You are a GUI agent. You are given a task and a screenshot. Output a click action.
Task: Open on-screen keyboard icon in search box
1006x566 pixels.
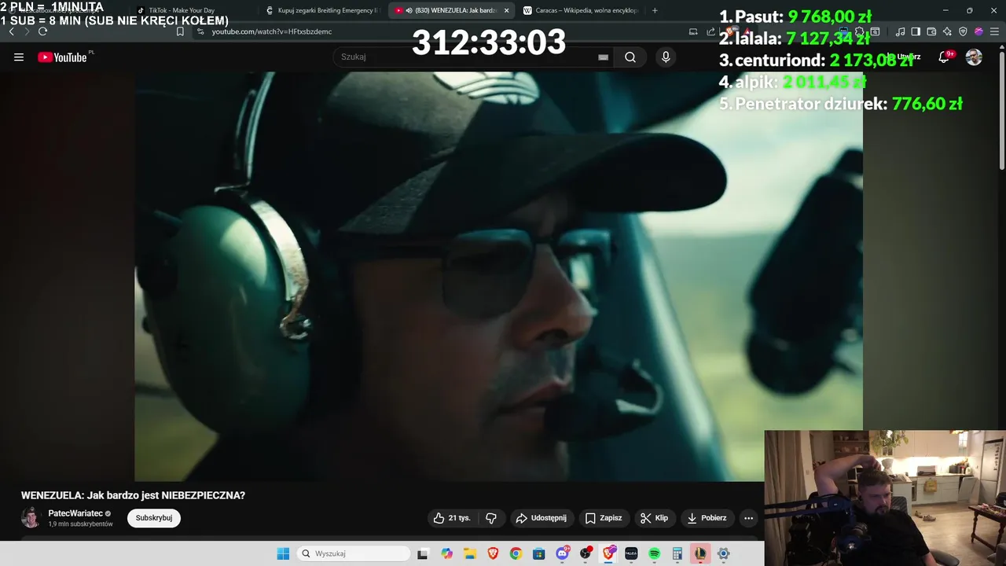point(603,57)
